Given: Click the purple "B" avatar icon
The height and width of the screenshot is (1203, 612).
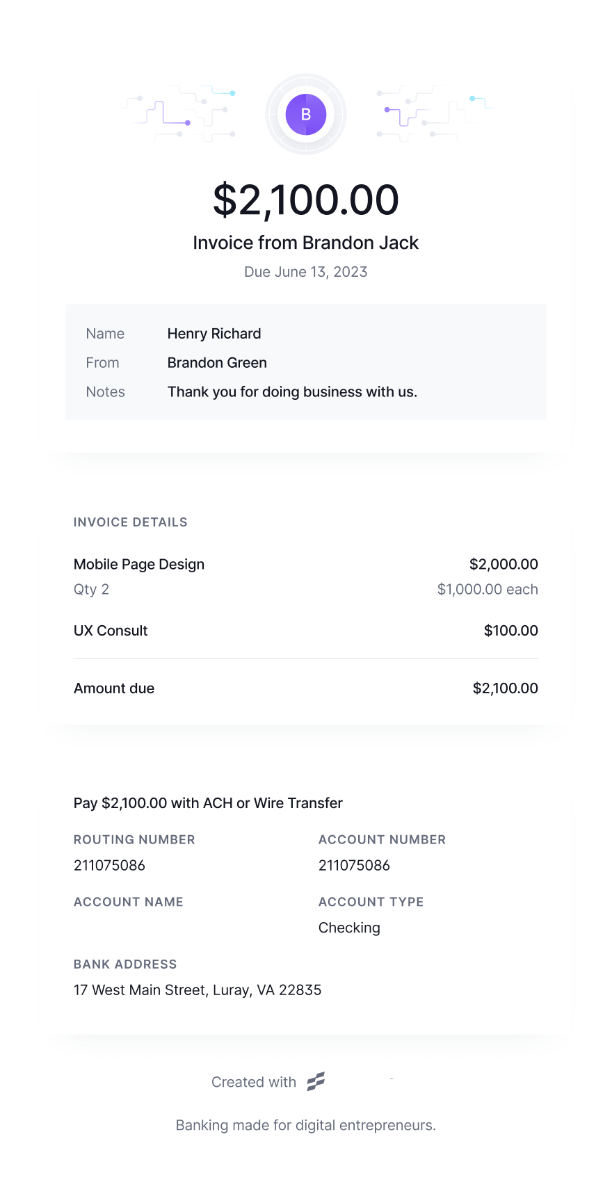Looking at the screenshot, I should (x=306, y=115).
